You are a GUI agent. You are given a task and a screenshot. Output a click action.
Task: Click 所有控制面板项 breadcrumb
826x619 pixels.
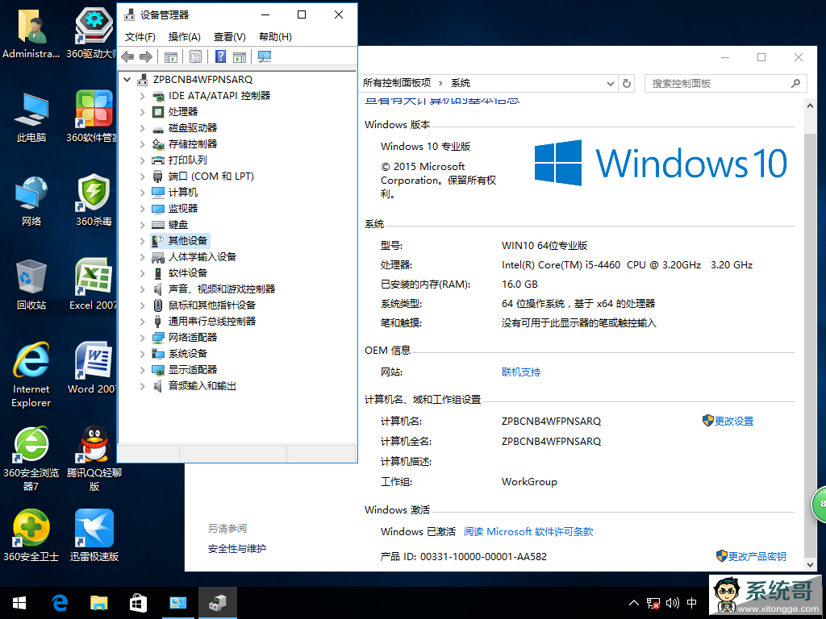click(x=397, y=83)
